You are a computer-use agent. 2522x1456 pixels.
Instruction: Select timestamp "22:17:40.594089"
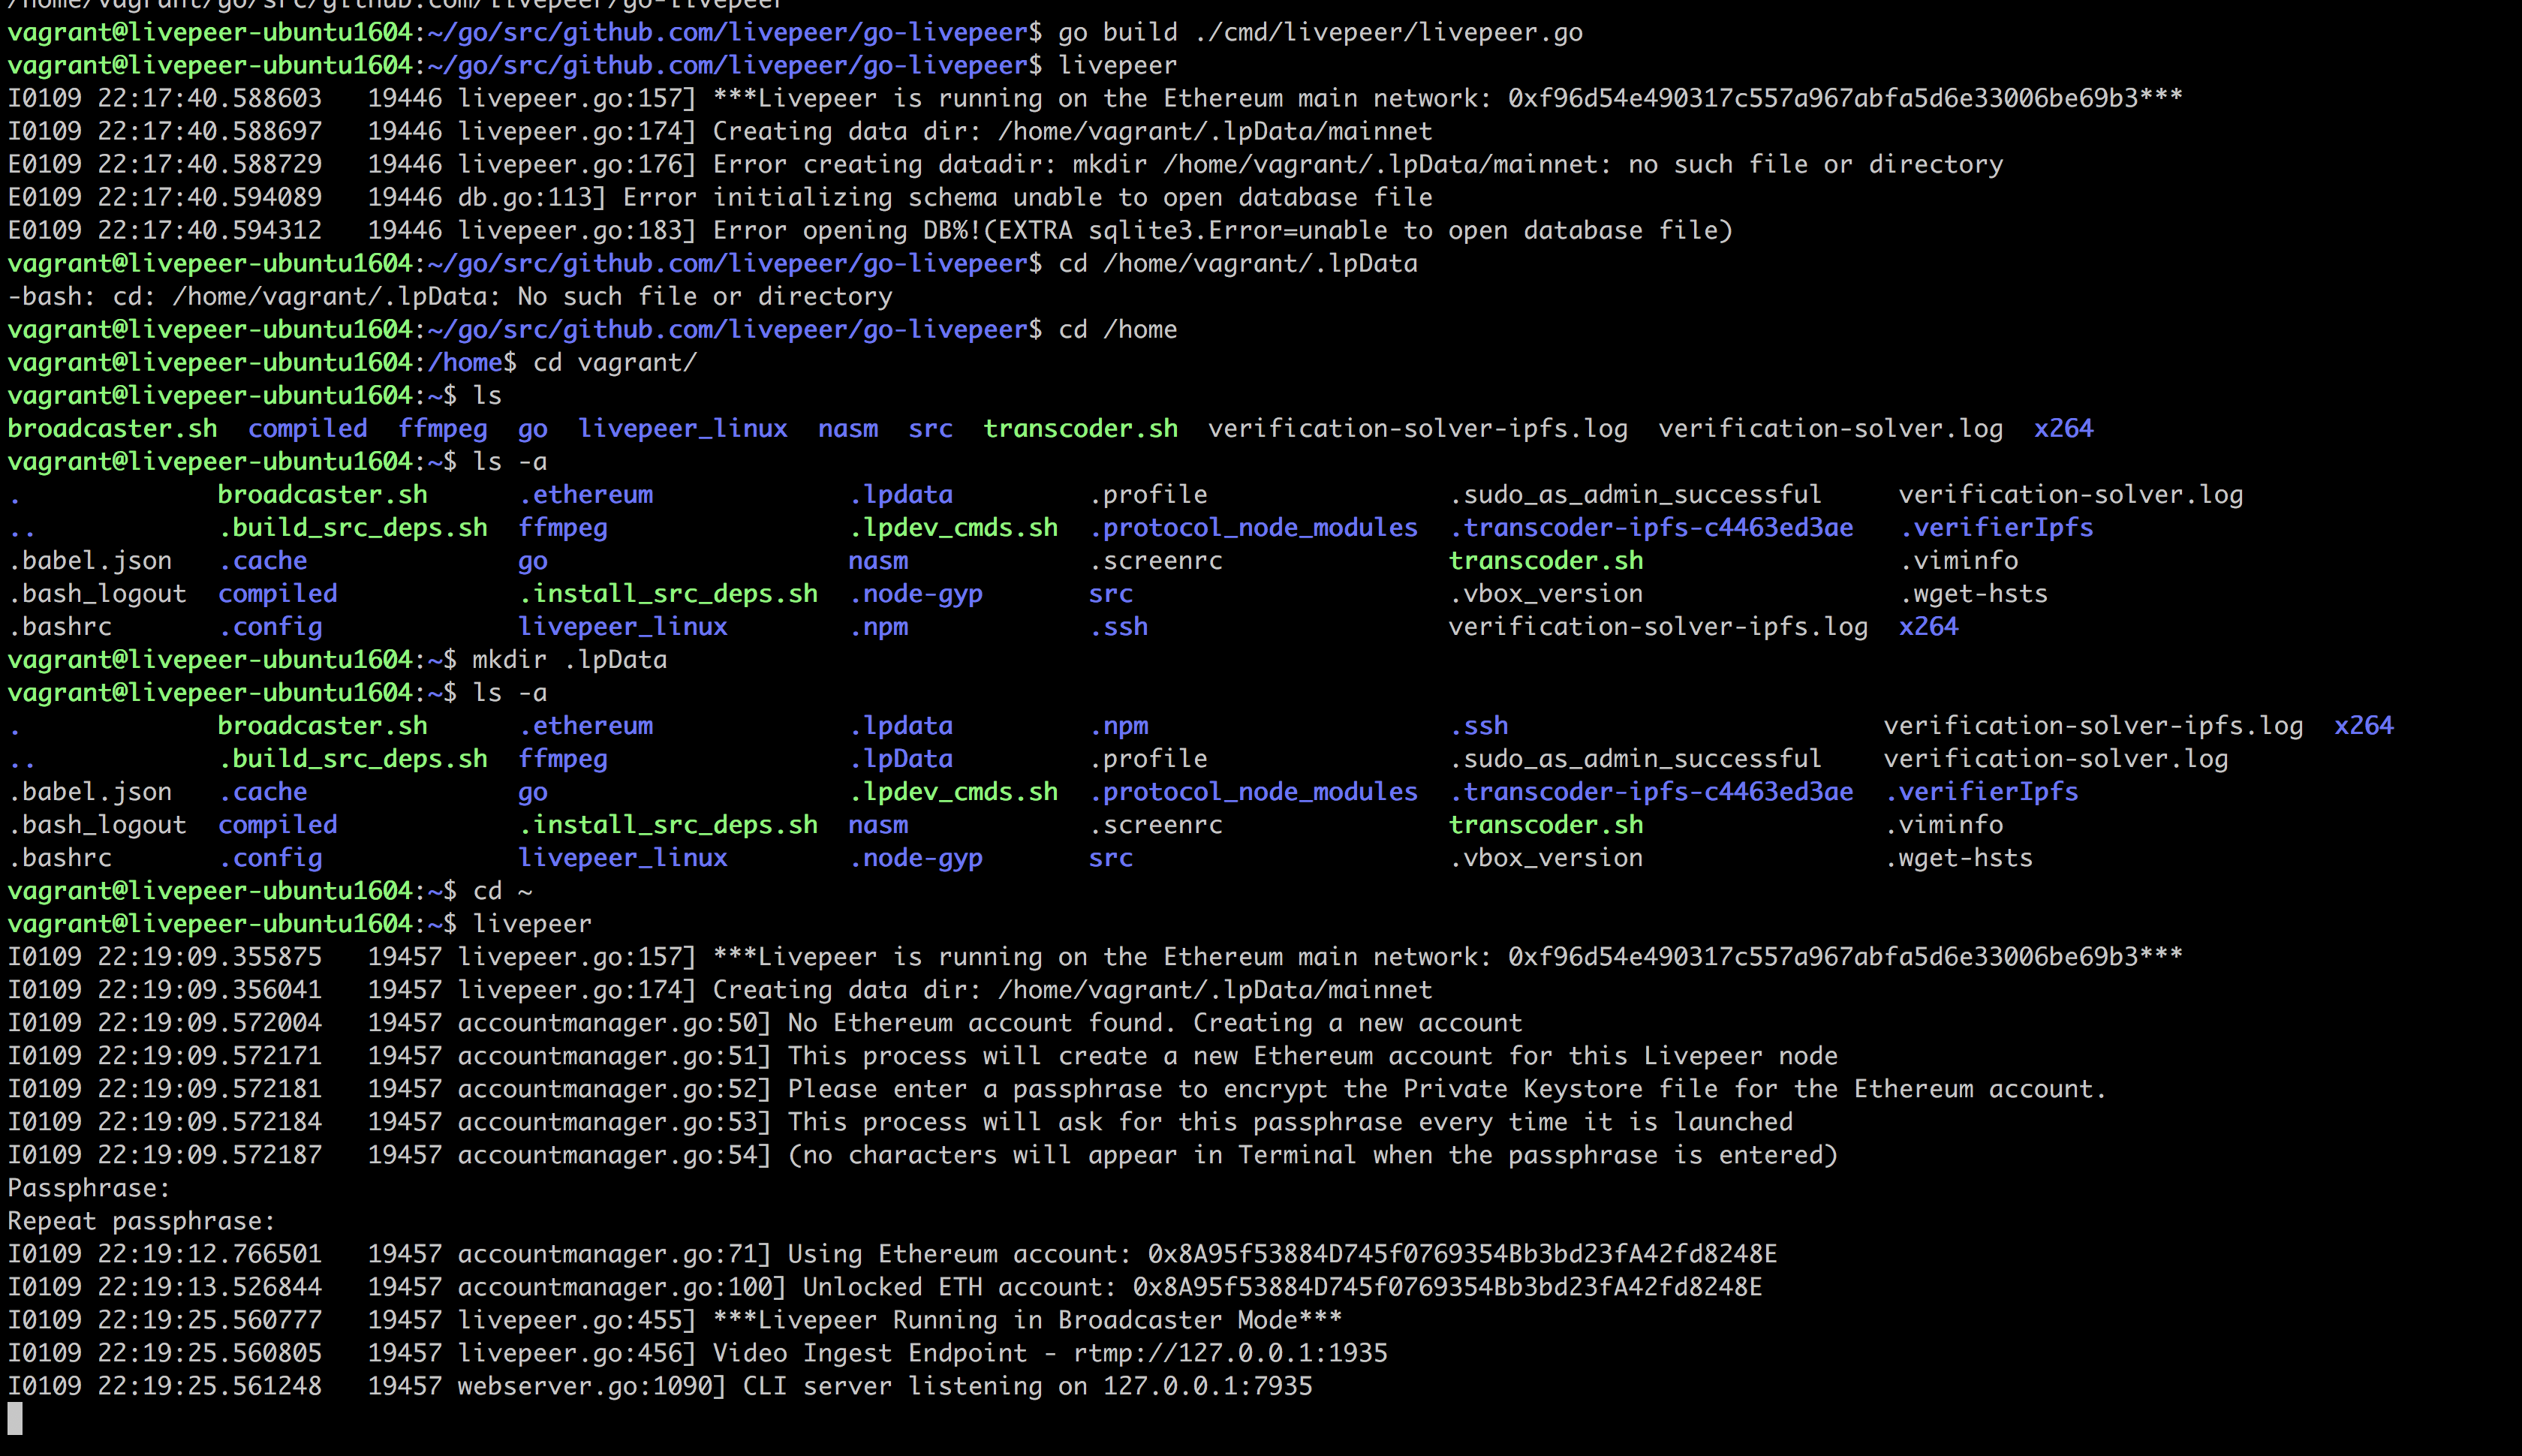210,198
